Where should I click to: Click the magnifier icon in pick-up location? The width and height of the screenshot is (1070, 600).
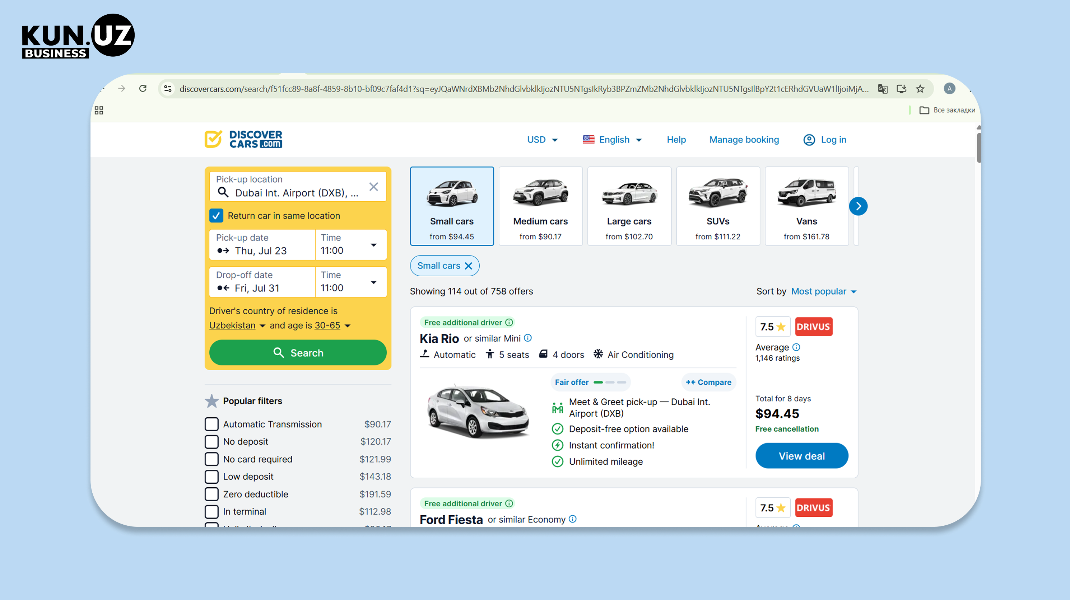tap(223, 192)
